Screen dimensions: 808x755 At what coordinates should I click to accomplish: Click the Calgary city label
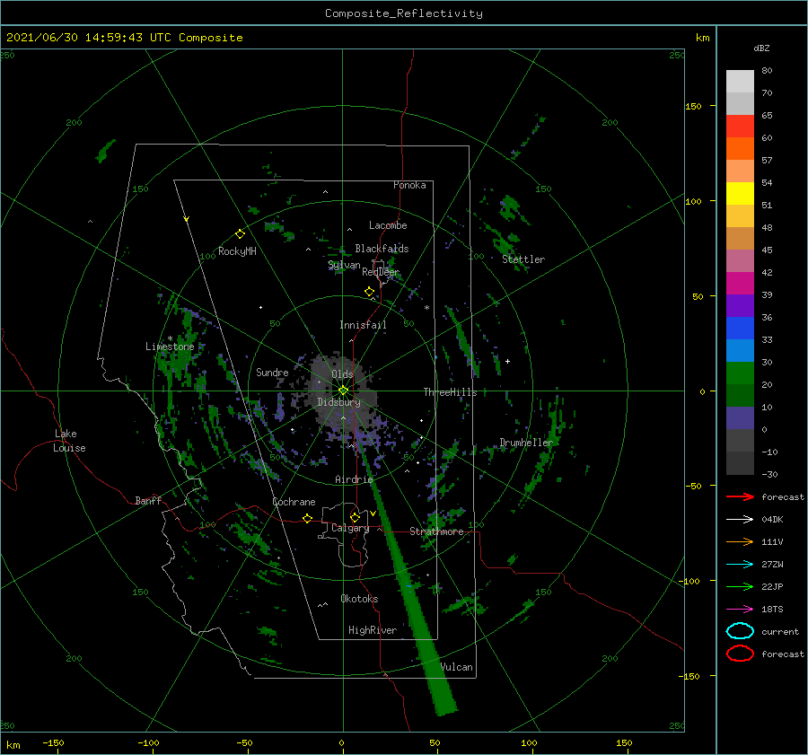click(x=350, y=528)
